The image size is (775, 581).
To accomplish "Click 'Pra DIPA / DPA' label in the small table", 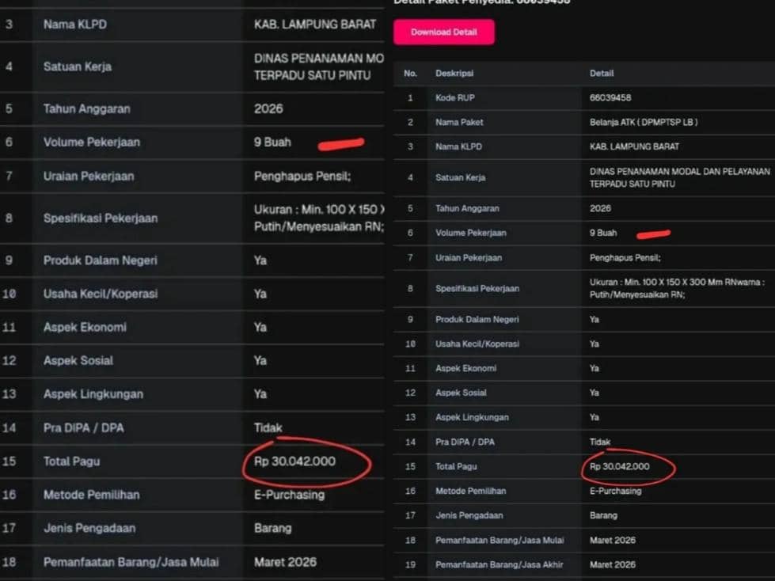I will click(465, 442).
